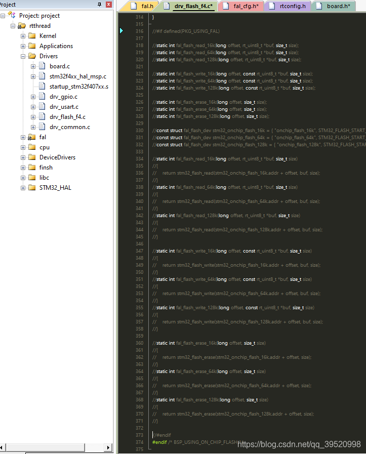The width and height of the screenshot is (366, 454).
Task: Click the project panel horizontal scrollbar thumb
Action: (46, 447)
